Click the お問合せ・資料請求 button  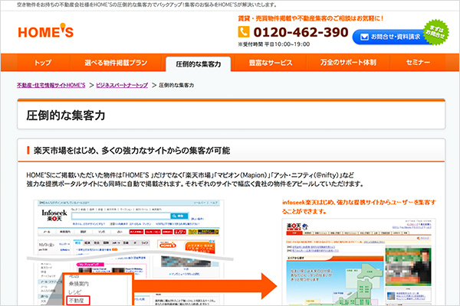392,37
